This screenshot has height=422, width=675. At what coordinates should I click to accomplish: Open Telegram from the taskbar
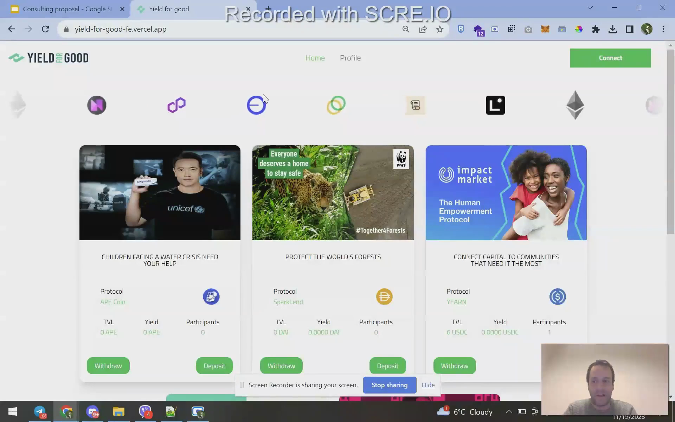tap(40, 411)
